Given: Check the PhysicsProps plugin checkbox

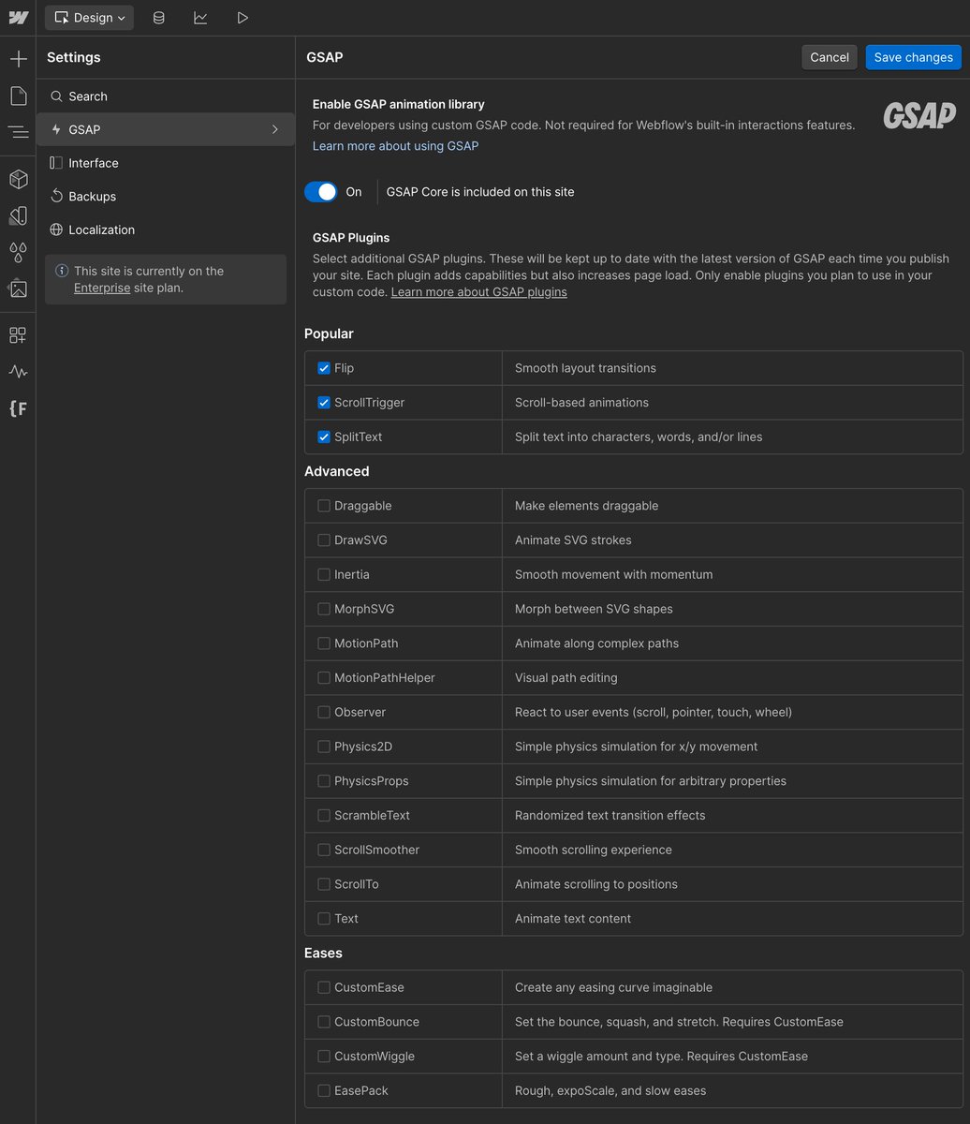Looking at the screenshot, I should point(324,781).
